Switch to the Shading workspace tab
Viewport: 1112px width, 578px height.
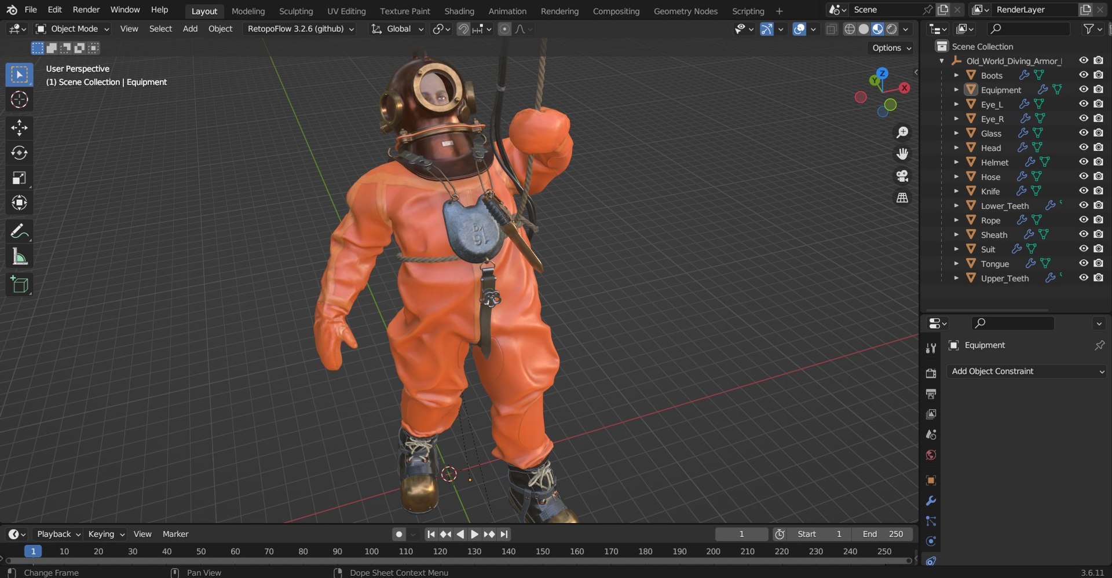(x=459, y=11)
